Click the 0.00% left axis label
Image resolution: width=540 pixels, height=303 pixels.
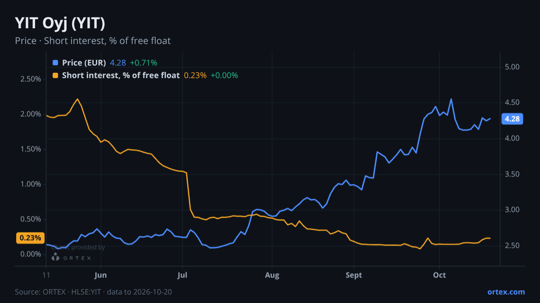(x=31, y=254)
